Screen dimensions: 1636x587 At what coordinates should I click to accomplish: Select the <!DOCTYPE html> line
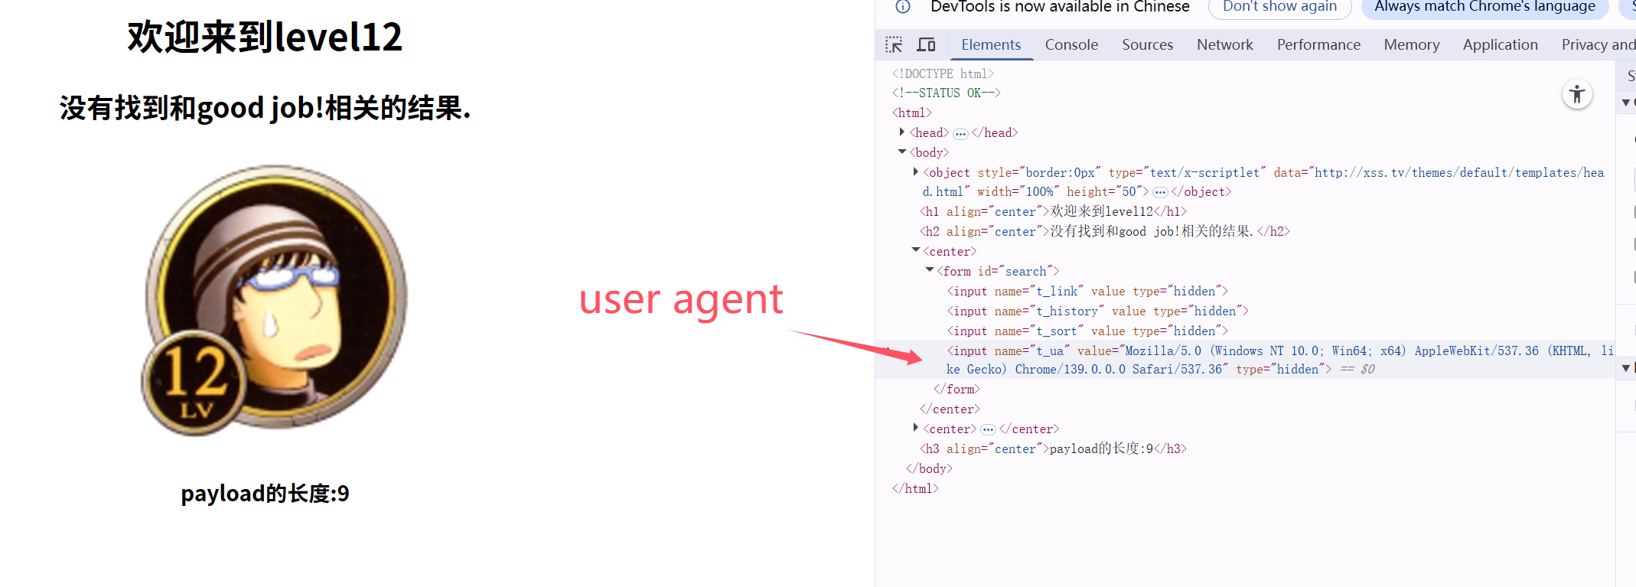[x=943, y=73]
